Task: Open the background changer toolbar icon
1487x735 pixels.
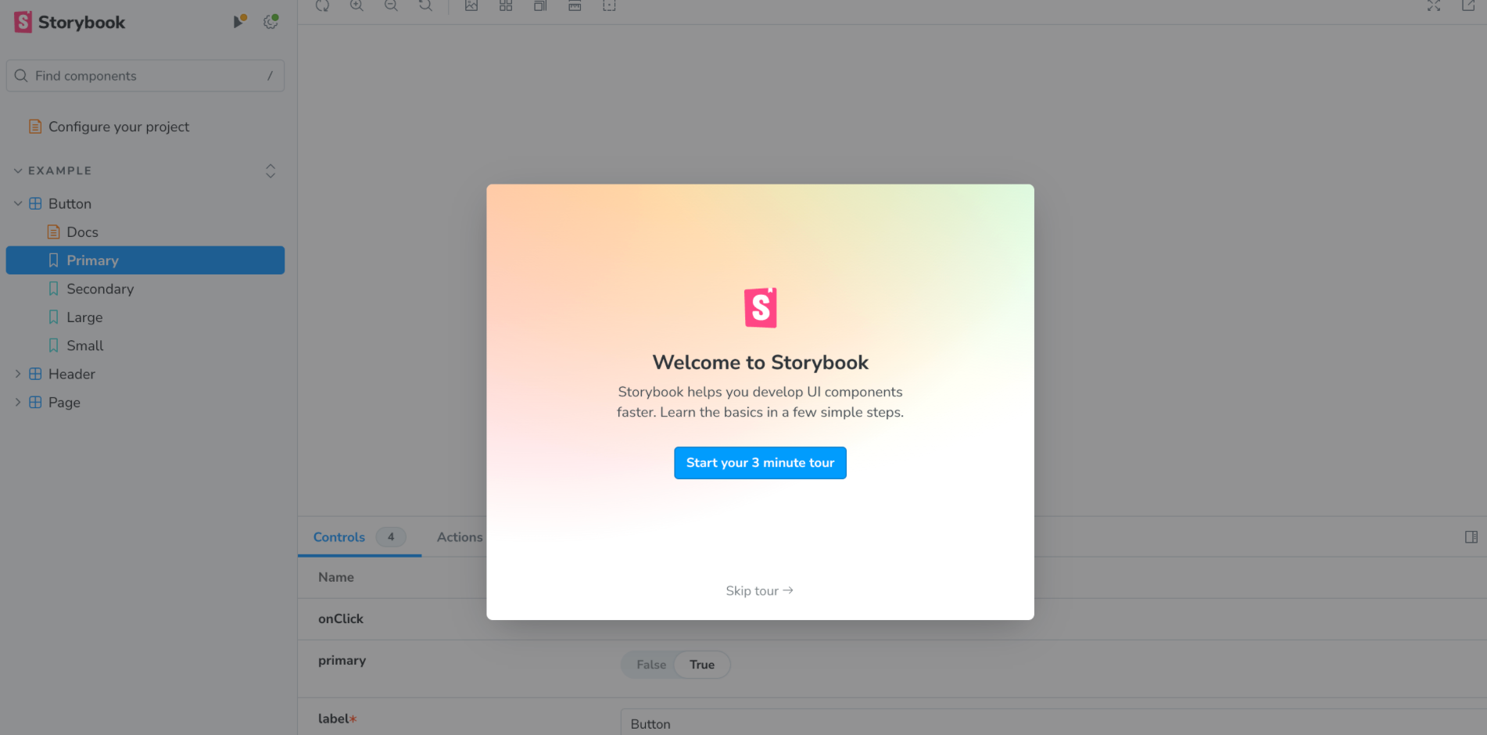Action: point(471,5)
